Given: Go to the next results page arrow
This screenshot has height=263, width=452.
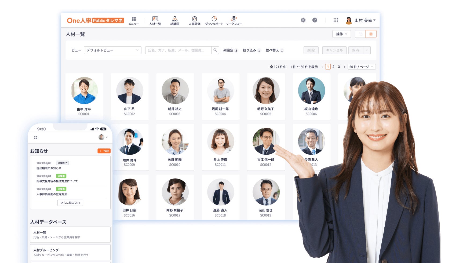Looking at the screenshot, I should click(x=344, y=67).
